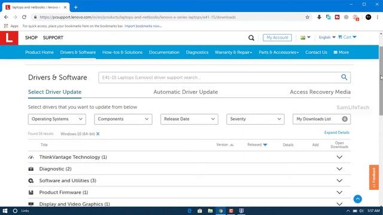
Task: Open the More menu
Action: click(x=341, y=52)
